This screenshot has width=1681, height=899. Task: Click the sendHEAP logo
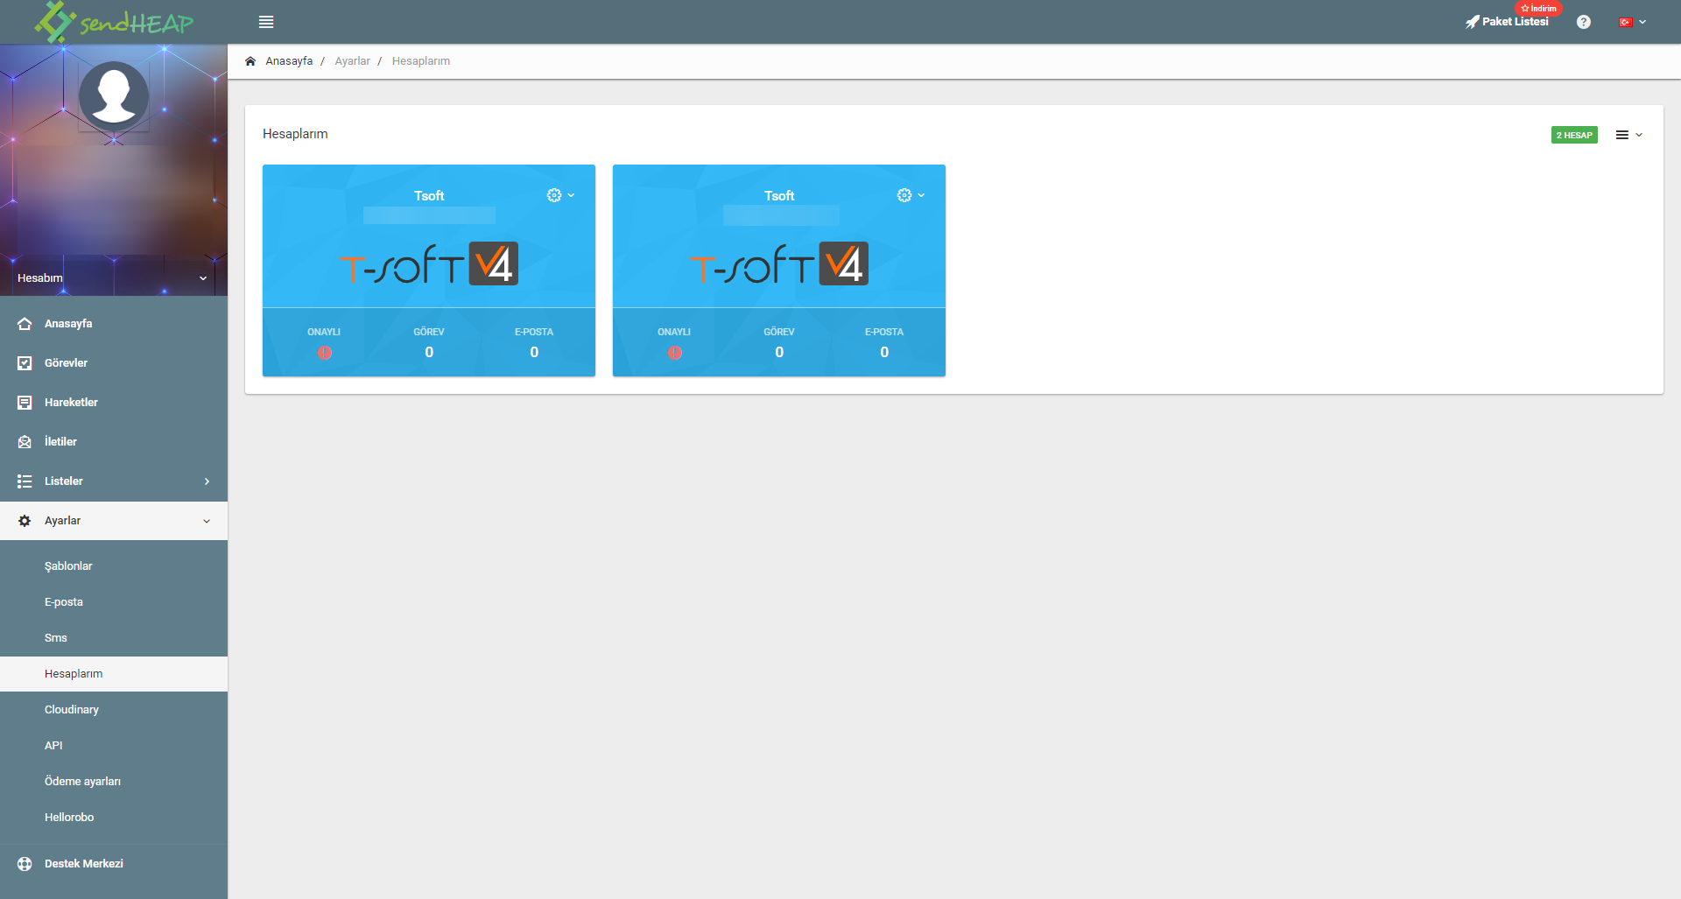pos(114,22)
